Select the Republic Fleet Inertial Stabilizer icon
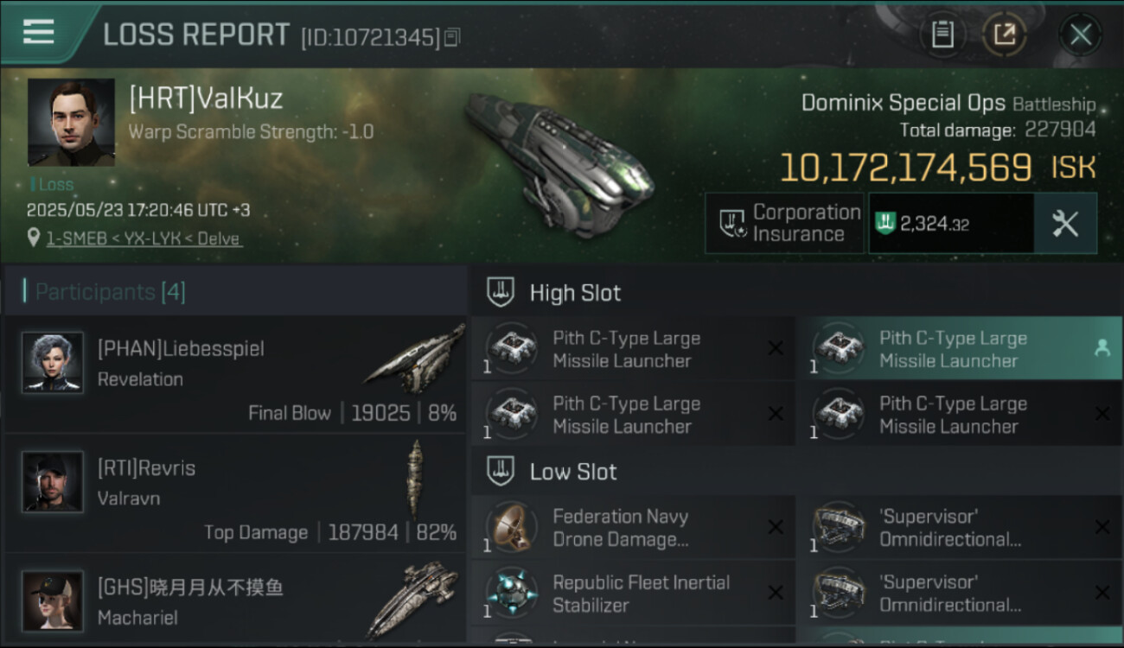This screenshot has width=1124, height=648. [x=511, y=594]
